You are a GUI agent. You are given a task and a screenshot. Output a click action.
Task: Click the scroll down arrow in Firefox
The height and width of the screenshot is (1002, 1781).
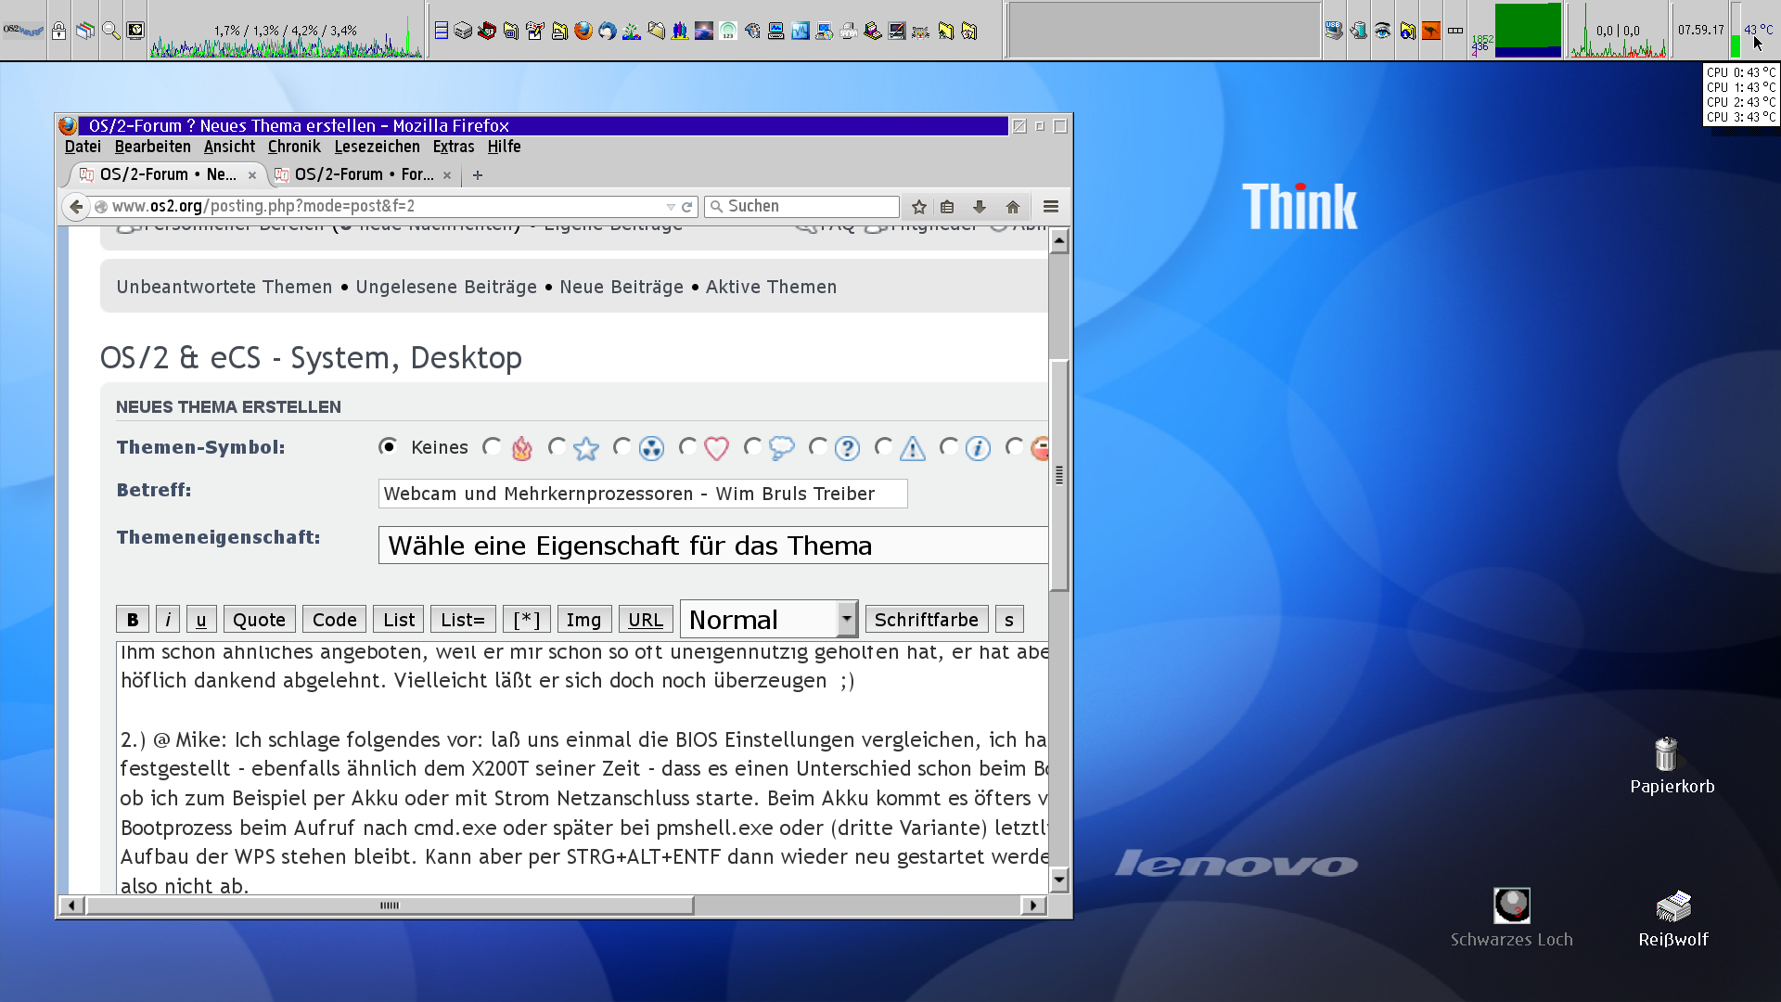[1059, 879]
